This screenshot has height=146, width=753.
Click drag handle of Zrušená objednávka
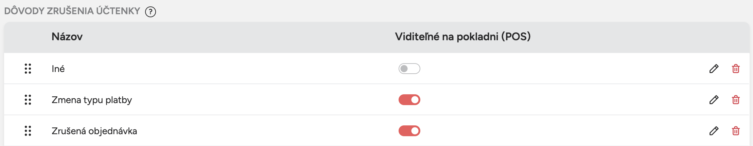coord(28,131)
